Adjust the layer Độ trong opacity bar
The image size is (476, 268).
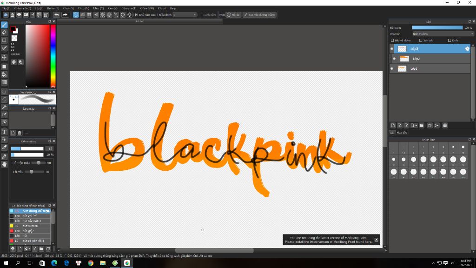point(437,27)
